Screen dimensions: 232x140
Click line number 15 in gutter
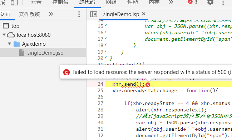[100, 26]
